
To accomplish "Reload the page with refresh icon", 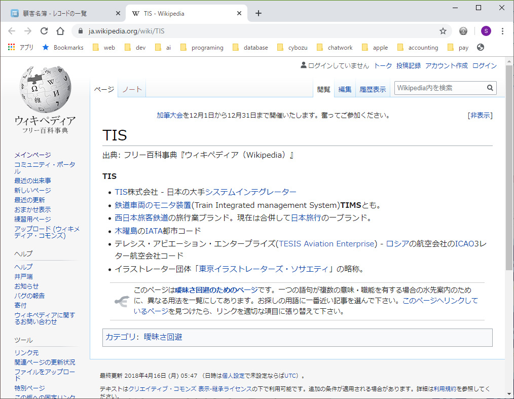I will pyautogui.click(x=44, y=31).
